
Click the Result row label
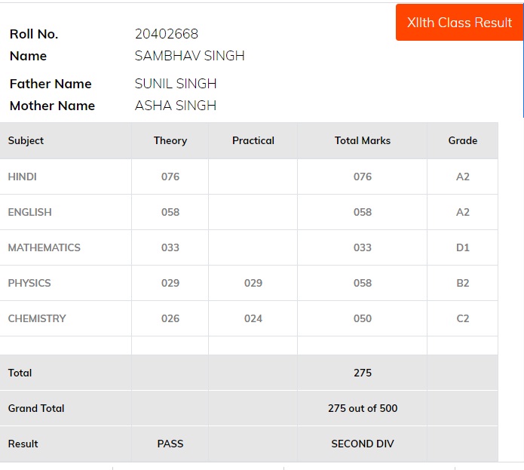[x=23, y=444]
